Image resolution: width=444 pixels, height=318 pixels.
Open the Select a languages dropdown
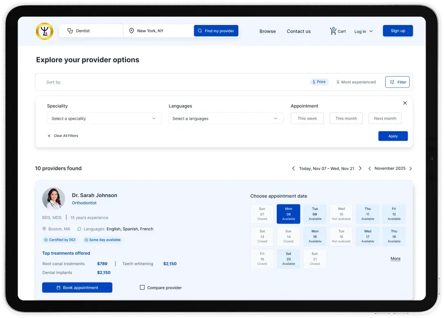click(x=226, y=119)
